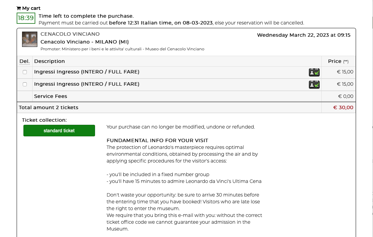Click the red total amount € 30,00

(343, 107)
